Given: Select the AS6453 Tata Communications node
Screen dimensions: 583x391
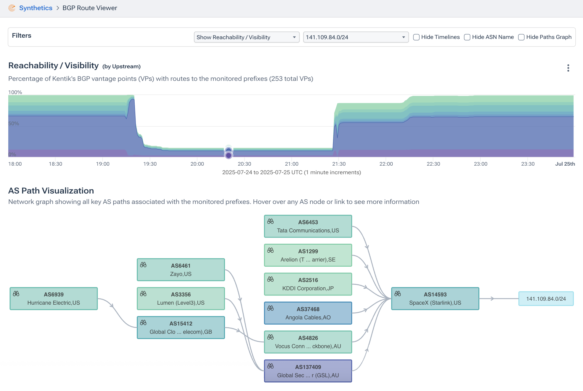Looking at the screenshot, I should click(308, 226).
